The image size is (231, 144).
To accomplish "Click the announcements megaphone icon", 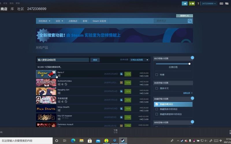I will point(185,3).
